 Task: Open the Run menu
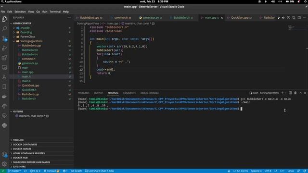[x=45, y=12]
